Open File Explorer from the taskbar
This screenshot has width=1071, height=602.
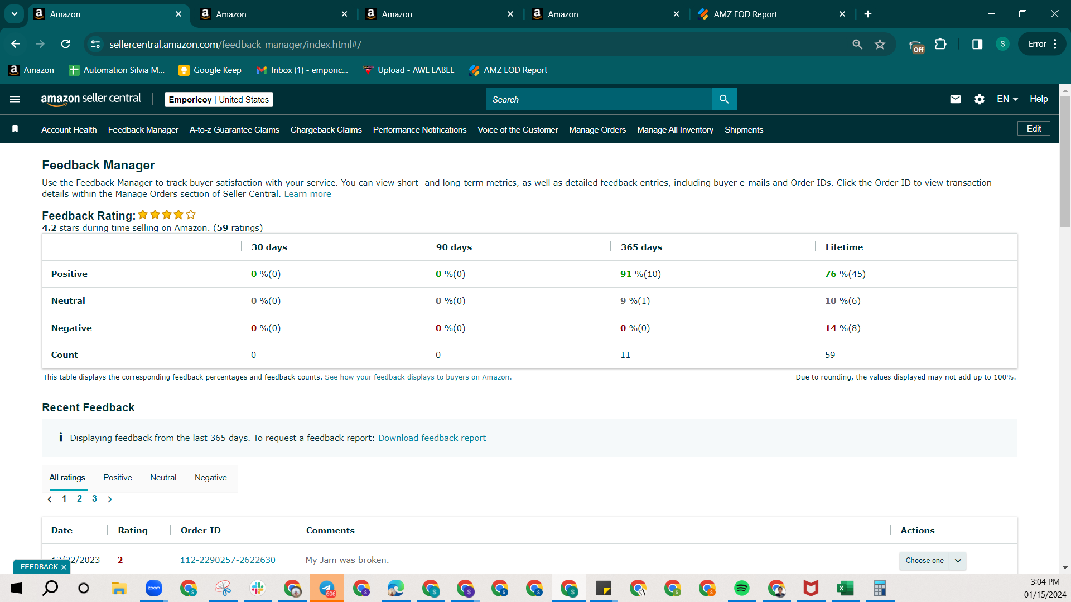[119, 588]
